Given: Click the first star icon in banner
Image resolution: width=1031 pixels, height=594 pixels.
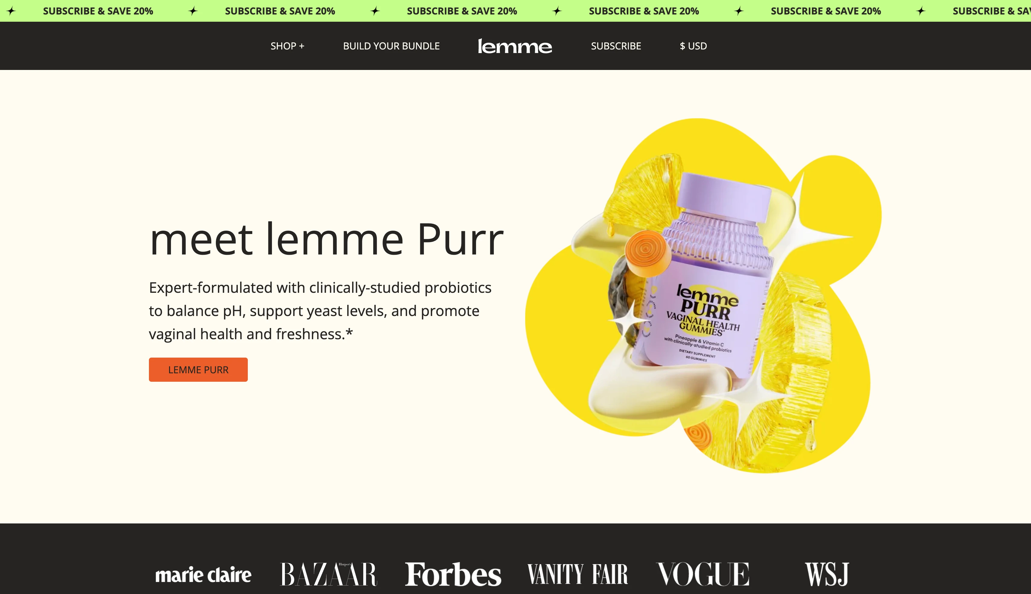Looking at the screenshot, I should pos(11,11).
